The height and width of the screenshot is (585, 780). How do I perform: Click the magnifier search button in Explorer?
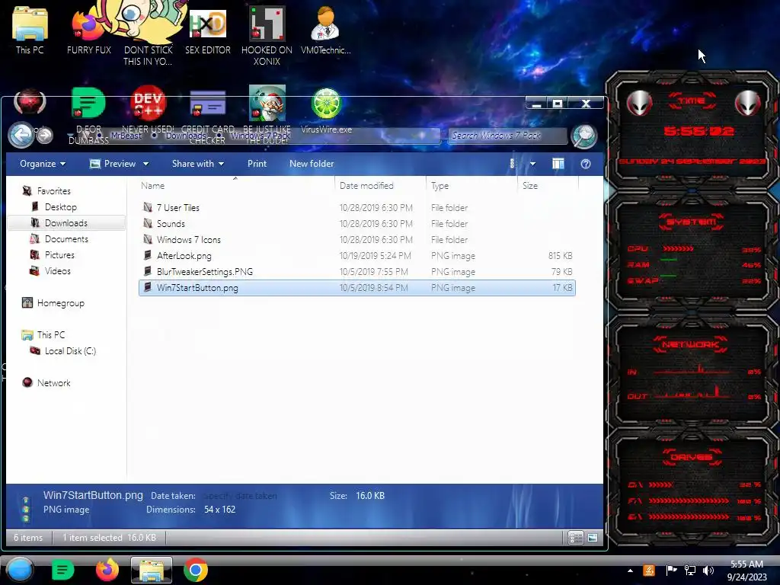584,136
